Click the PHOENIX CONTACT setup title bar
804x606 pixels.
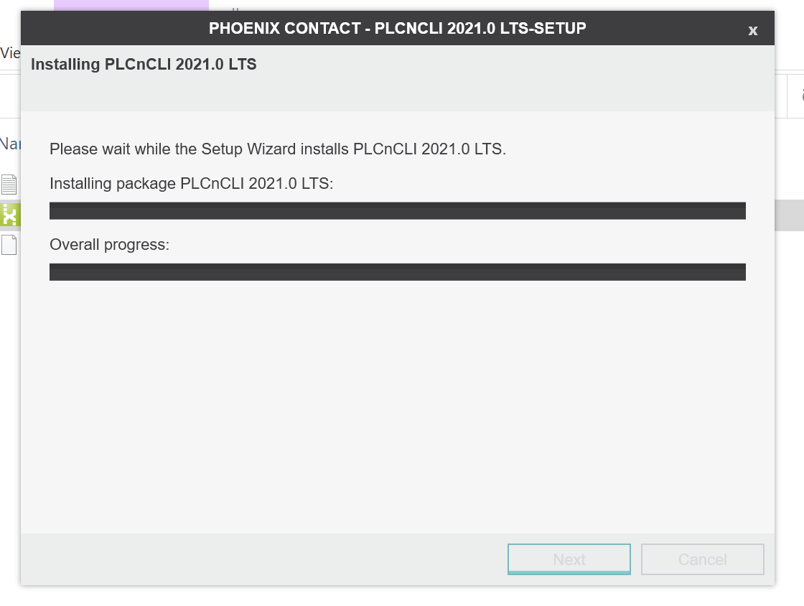click(398, 28)
